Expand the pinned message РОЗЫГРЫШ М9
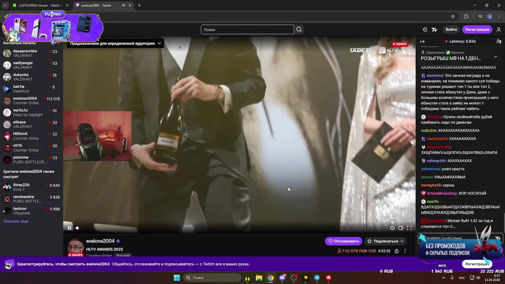505x284 pixels. click(496, 56)
